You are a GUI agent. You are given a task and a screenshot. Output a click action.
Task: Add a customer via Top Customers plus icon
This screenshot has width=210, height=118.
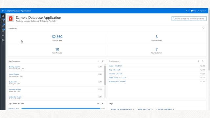coord(98,61)
